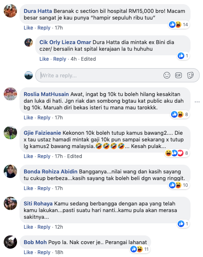Reply to Bob Moh's comment
The height and width of the screenshot is (257, 203).
[x=44, y=252]
